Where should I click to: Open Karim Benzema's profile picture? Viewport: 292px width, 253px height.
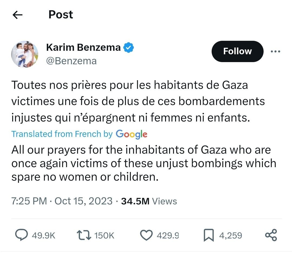(x=25, y=54)
